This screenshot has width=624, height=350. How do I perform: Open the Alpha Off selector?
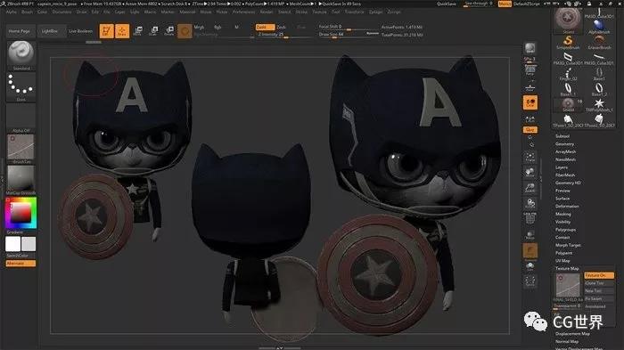point(21,118)
